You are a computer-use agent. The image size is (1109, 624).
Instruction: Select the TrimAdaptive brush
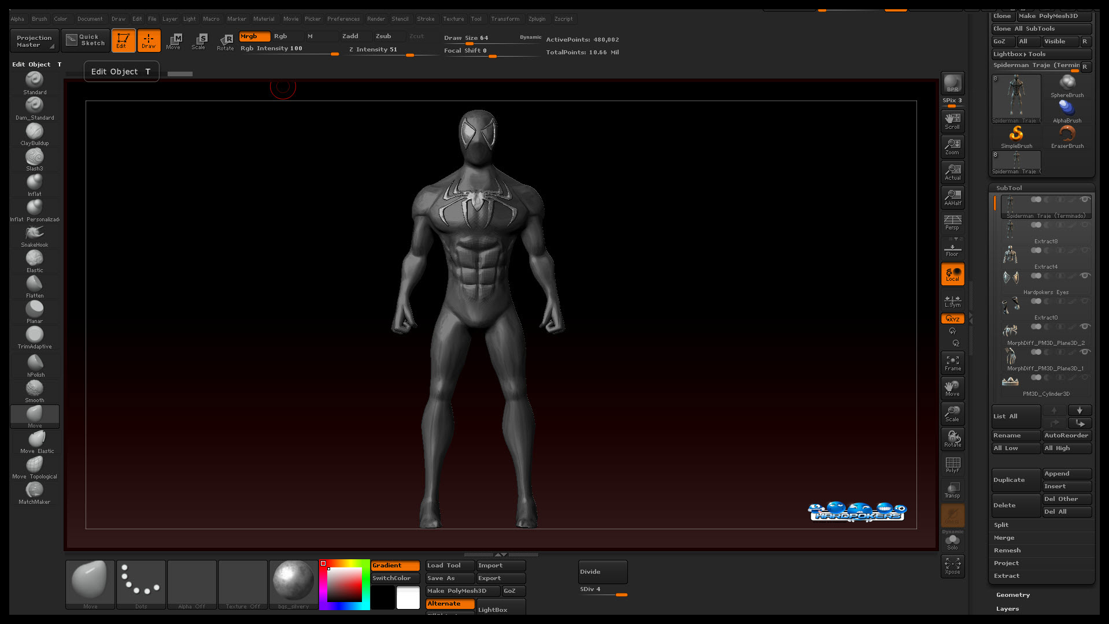point(35,337)
